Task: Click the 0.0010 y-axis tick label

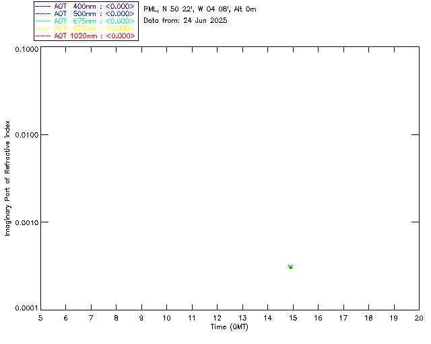Action: [25, 222]
